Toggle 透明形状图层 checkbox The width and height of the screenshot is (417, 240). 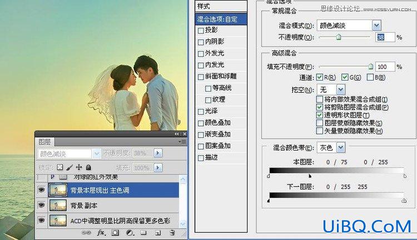pyautogui.click(x=319, y=115)
